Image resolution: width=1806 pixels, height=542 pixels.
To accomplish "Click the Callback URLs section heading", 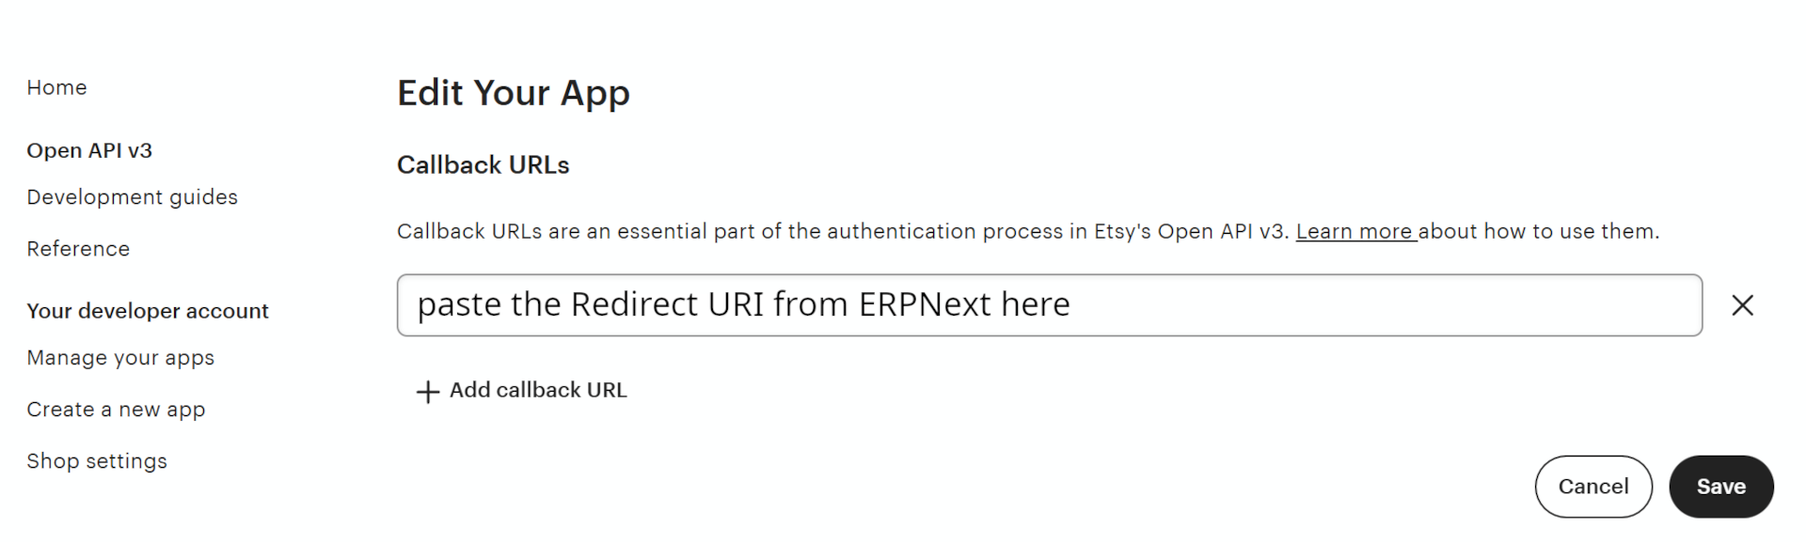I will [x=483, y=165].
